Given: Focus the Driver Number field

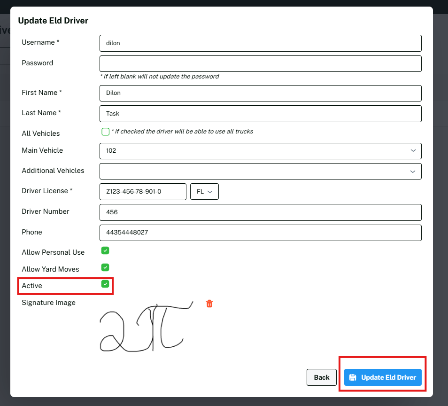Looking at the screenshot, I should coord(260,212).
